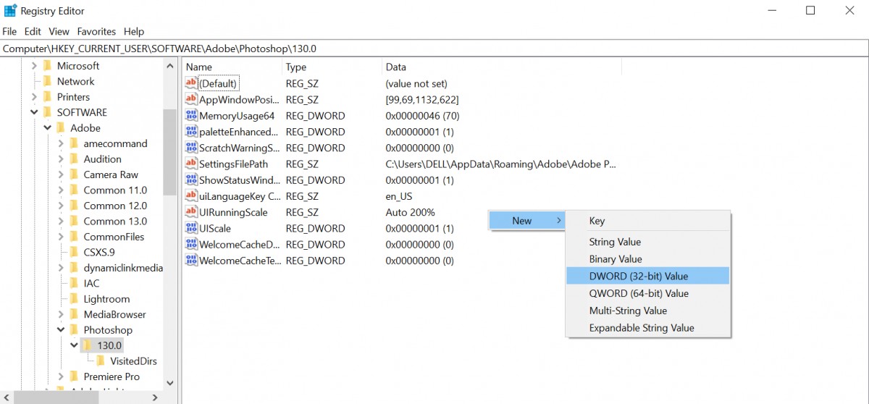Click the UIRunningScale string icon
869x404 pixels.
(191, 212)
